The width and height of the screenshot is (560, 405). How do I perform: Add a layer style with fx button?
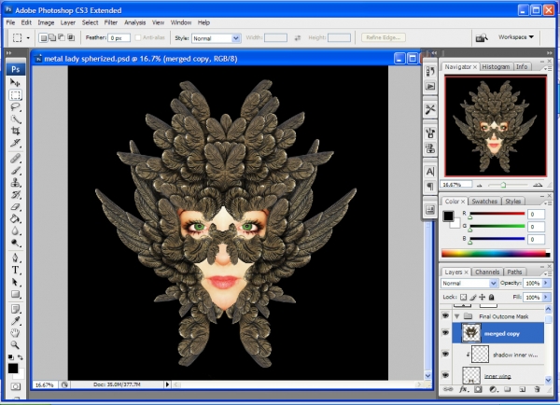coord(463,389)
